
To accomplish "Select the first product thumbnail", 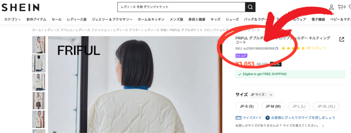I will 38,45.
